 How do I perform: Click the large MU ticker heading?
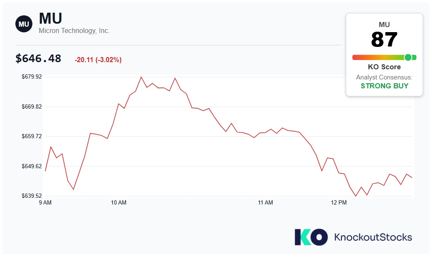[x=50, y=19]
